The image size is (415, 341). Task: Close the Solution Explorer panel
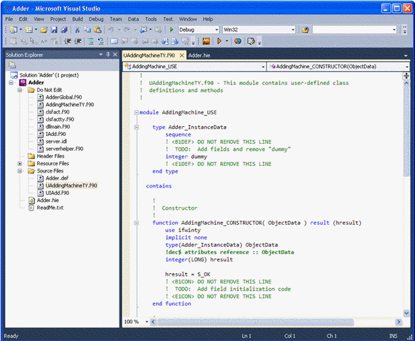point(115,54)
